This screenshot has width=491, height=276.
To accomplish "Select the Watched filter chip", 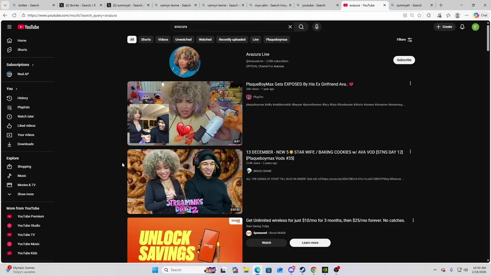I will coord(205,39).
